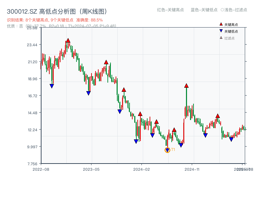Click the rightmost blue key-low marker of 2025
The width and height of the screenshot is (272, 204).
[231, 139]
